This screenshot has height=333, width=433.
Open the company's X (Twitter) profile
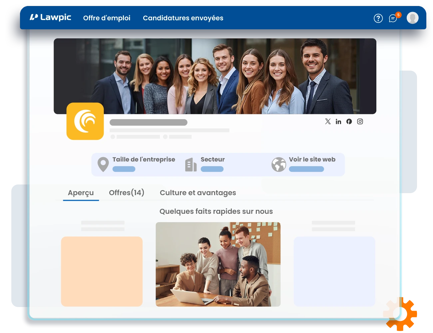(328, 122)
